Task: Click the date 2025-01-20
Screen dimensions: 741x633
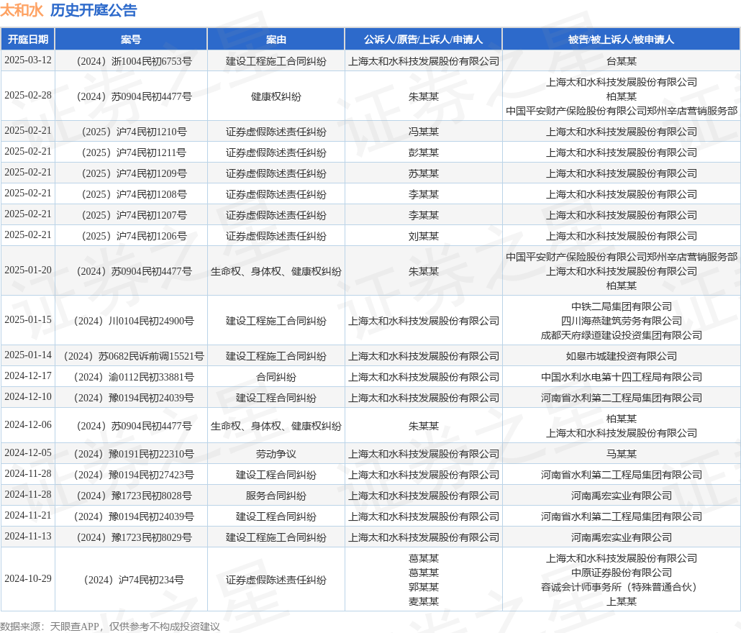Action: (x=28, y=270)
